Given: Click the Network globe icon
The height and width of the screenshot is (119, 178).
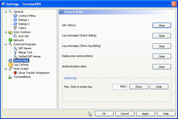Looking at the screenshot, I should point(10,40).
